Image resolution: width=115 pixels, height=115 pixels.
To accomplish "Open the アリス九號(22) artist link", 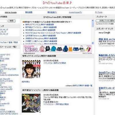I will coord(7,112).
